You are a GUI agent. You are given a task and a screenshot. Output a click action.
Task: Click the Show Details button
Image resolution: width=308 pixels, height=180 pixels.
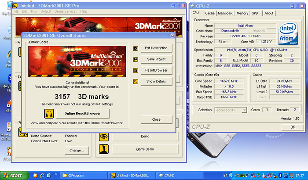coord(156,81)
